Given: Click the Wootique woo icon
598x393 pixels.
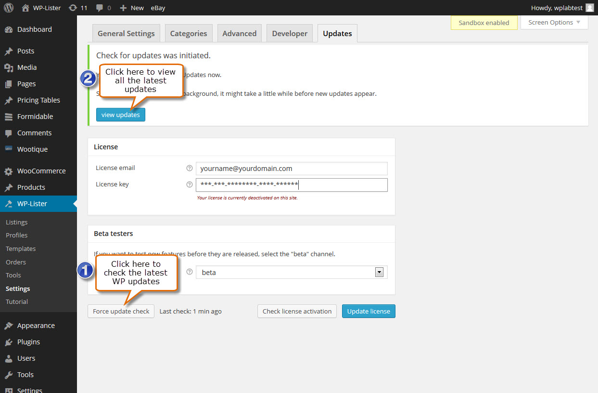Looking at the screenshot, I should click(x=9, y=149).
